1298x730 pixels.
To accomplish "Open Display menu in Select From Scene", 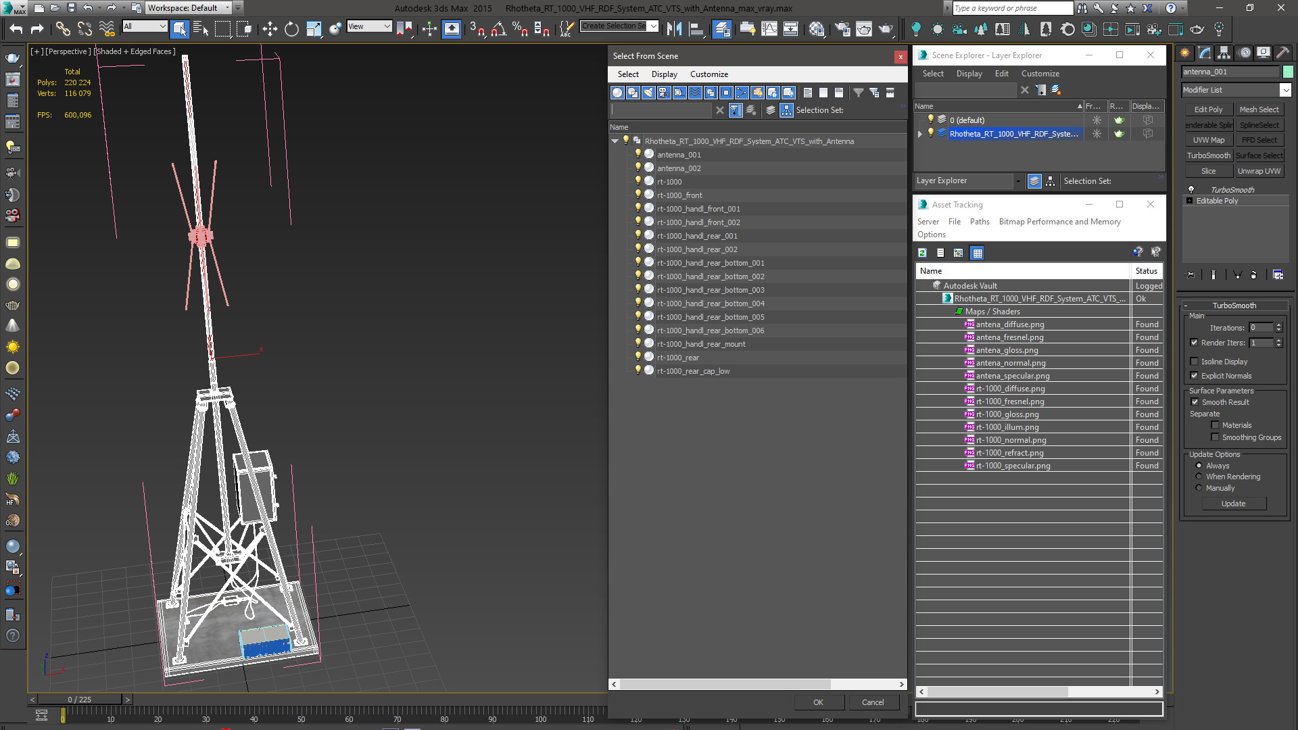I will 664,74.
